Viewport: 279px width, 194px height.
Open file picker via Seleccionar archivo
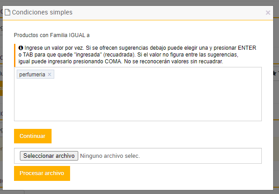tap(49, 156)
